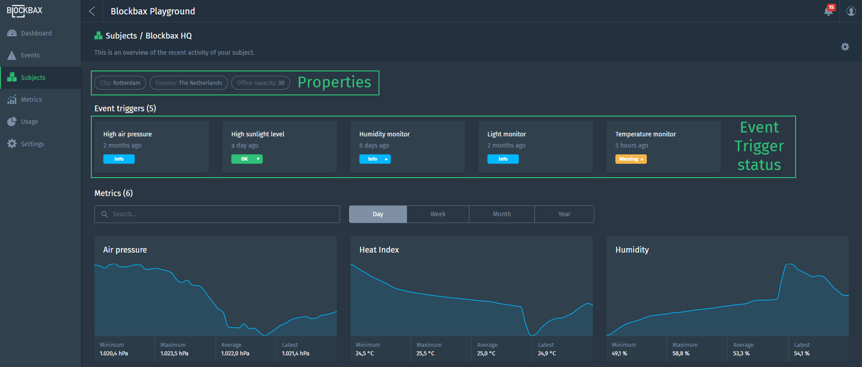Click the Events warning triangle icon
The width and height of the screenshot is (862, 367).
pyautogui.click(x=12, y=55)
